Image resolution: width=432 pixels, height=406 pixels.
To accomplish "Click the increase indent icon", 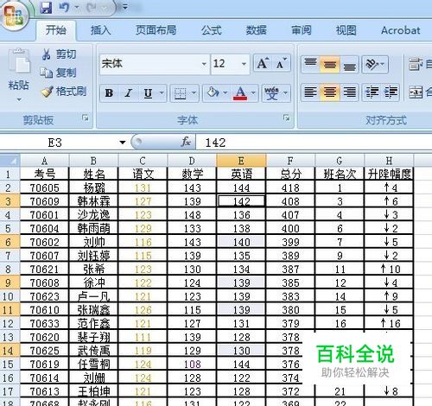I will point(391,92).
